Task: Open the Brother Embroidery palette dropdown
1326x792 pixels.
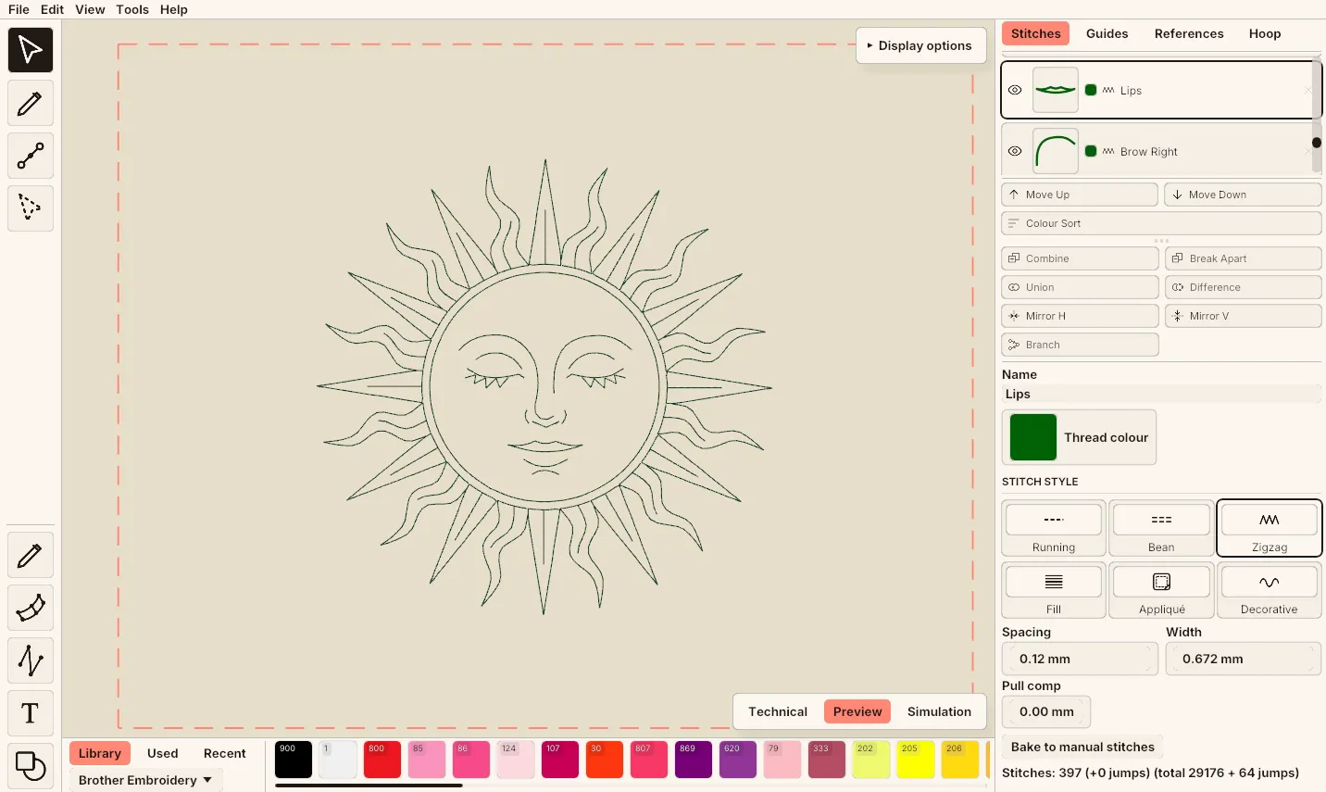Action: 145,780
